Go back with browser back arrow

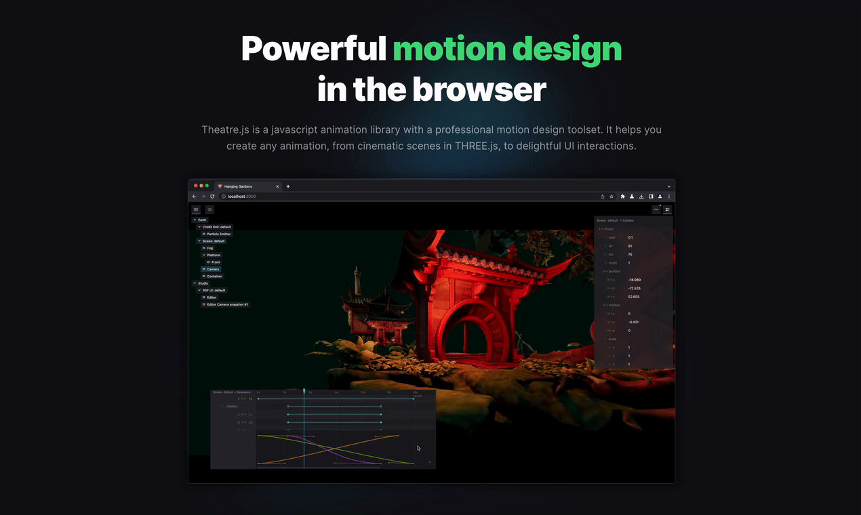point(194,197)
